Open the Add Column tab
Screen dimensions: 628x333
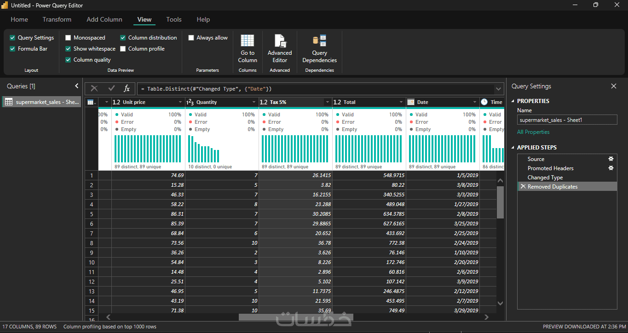[104, 19]
